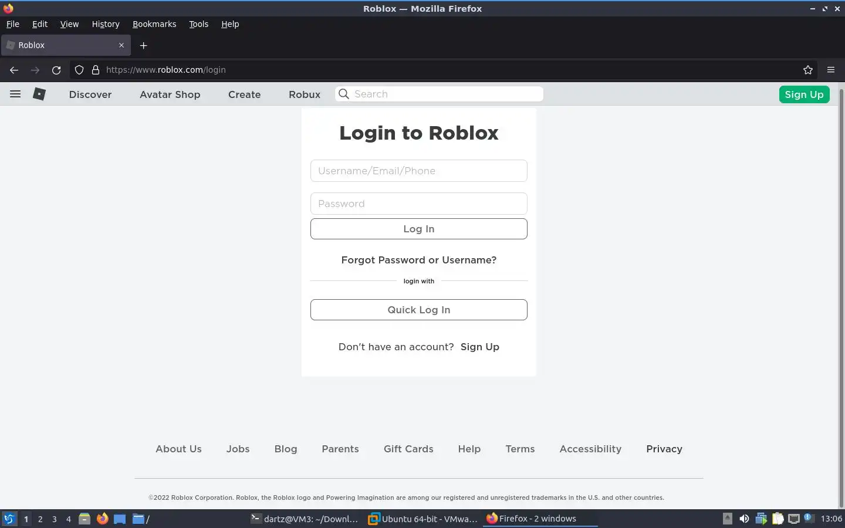Open the Ubuntu 64-bit VMware taskbar item
This screenshot has width=845, height=528.
(x=422, y=519)
